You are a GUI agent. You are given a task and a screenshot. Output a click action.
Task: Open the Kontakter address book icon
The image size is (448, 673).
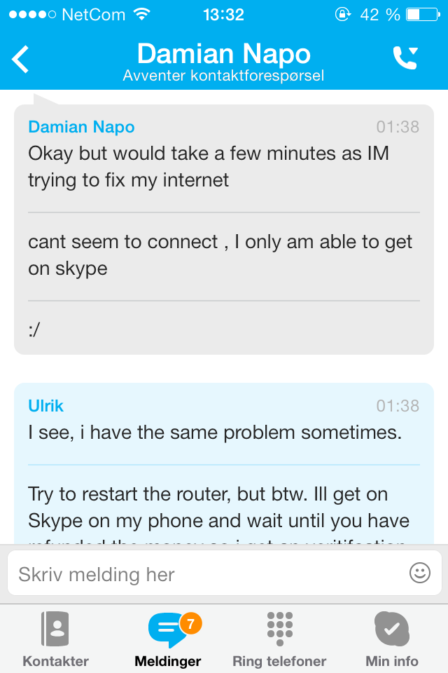[55, 629]
